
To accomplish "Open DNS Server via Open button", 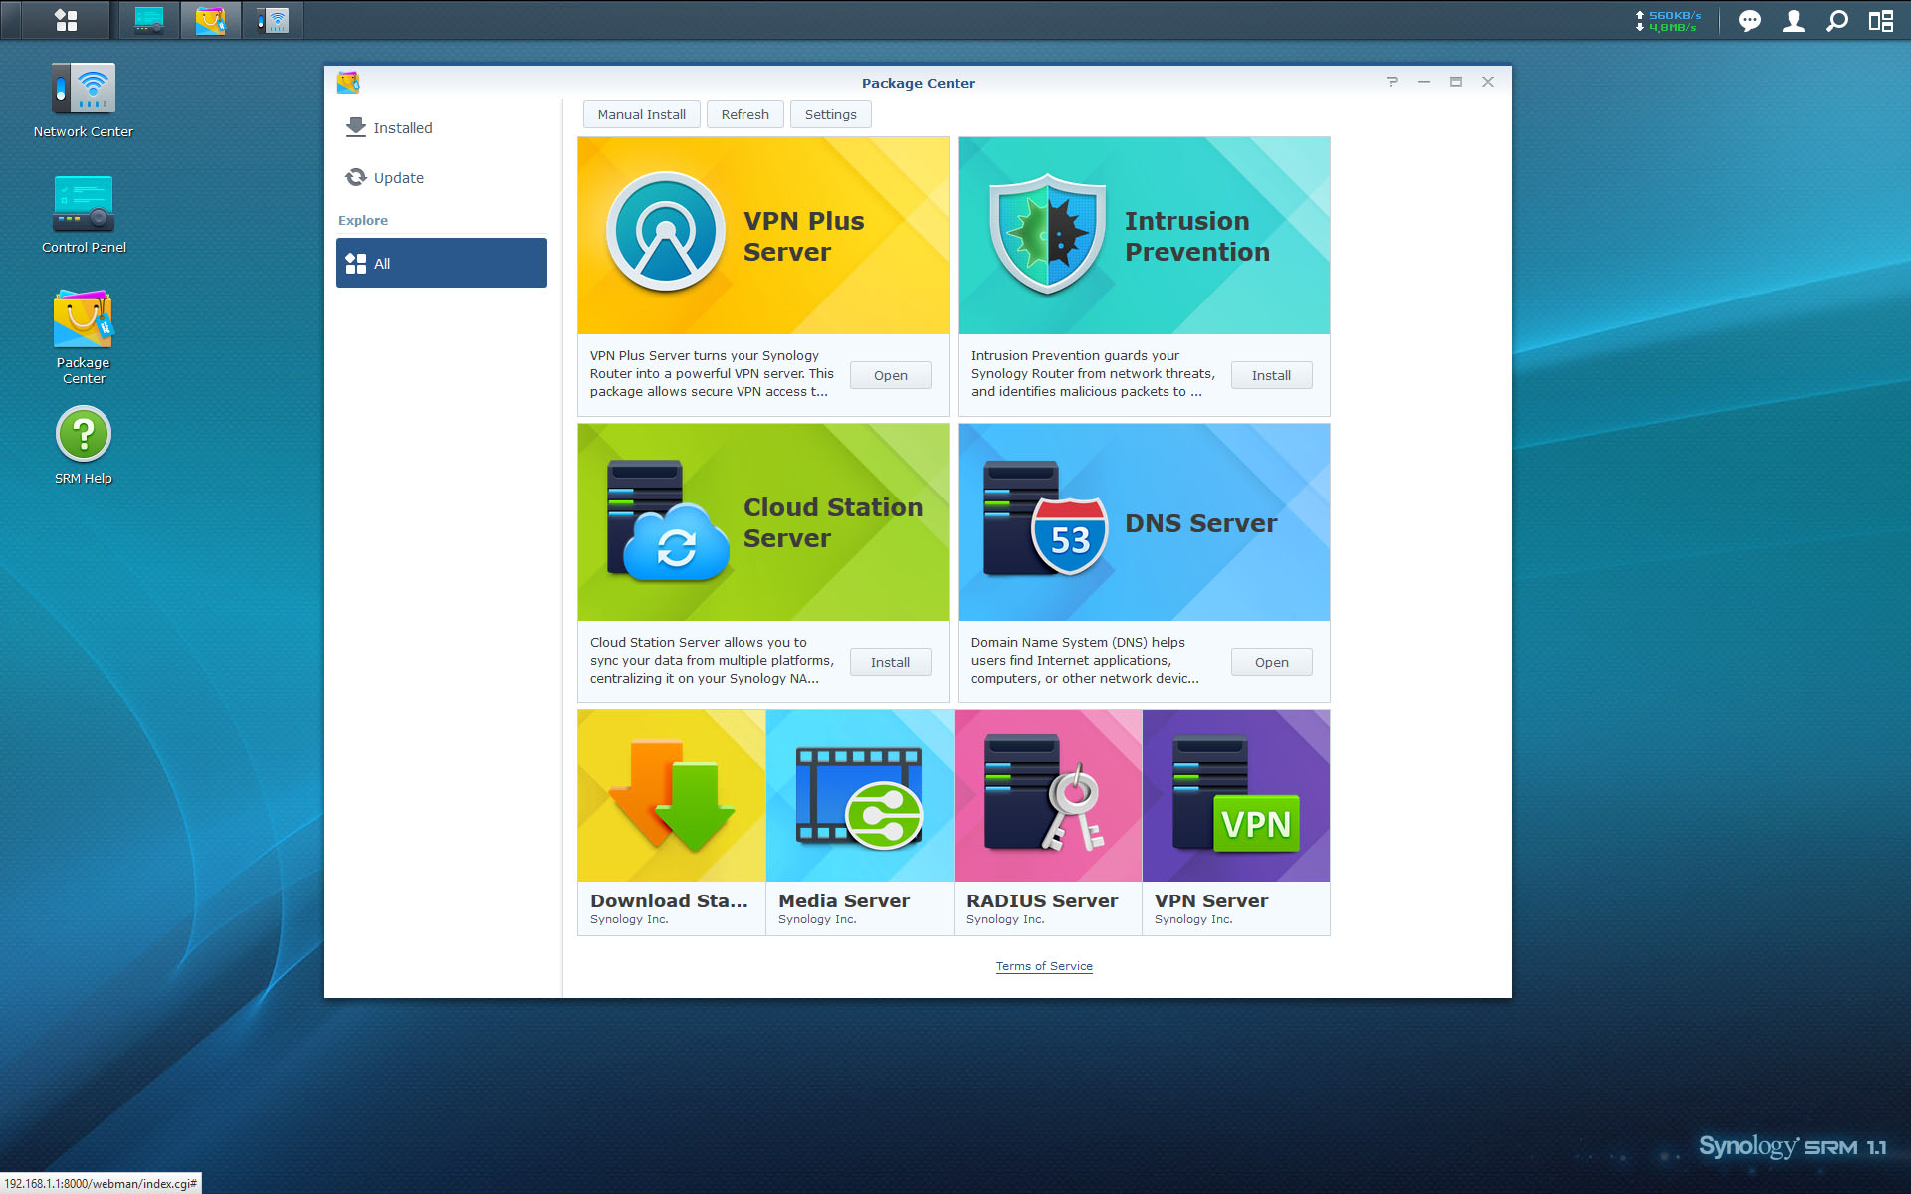I will tap(1272, 662).
